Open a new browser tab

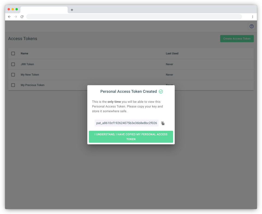point(72,10)
